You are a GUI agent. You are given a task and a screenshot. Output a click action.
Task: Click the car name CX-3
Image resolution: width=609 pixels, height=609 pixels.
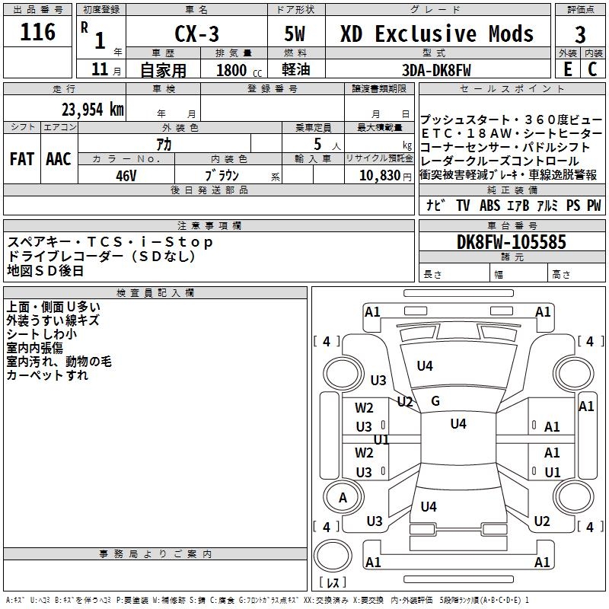[196, 33]
